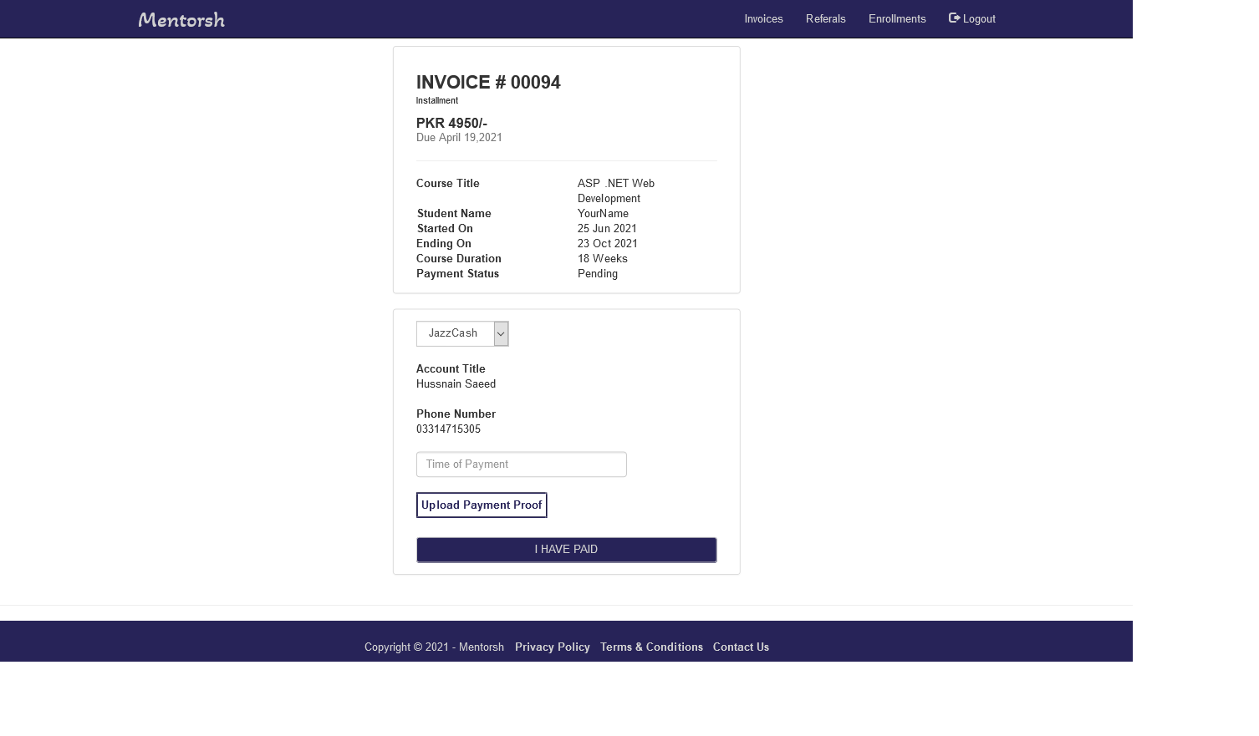Screen dimensions: 1259x736
Task: Click the ASP .NET Web Development title
Action: [x=615, y=190]
